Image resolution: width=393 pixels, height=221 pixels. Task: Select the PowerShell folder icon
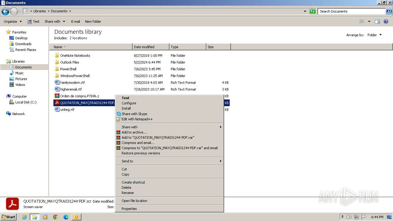(x=57, y=69)
